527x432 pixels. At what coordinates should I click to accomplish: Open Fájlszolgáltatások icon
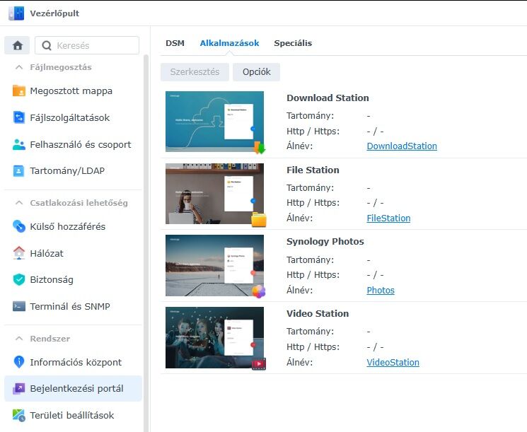click(19, 117)
